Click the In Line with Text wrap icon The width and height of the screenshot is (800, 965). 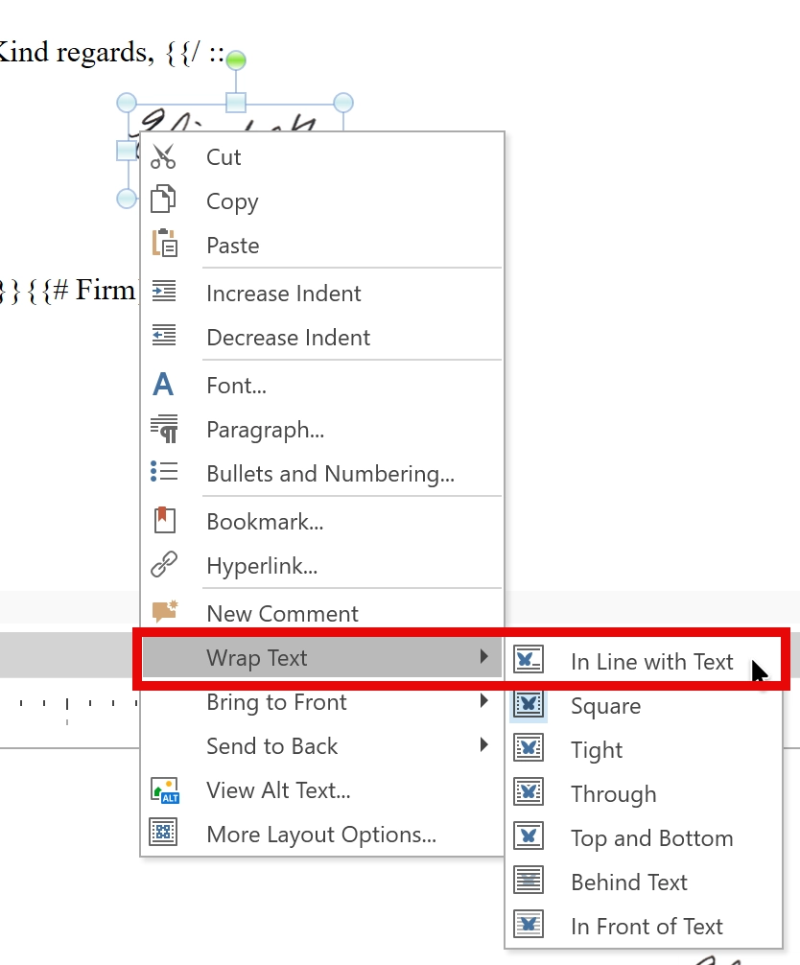(x=529, y=659)
